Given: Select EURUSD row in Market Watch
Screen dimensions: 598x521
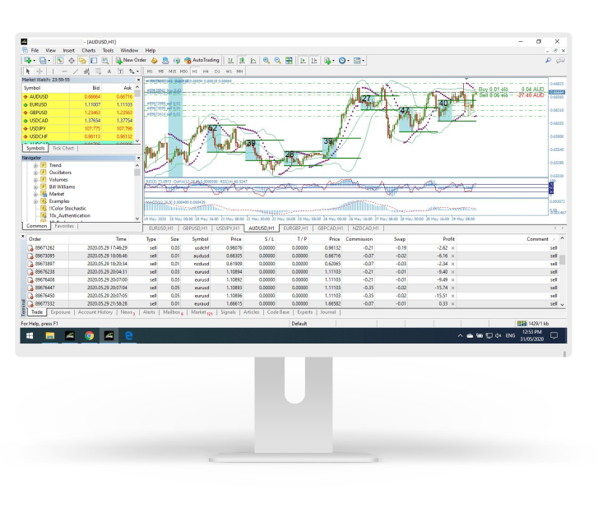Looking at the screenshot, I should pos(78,104).
